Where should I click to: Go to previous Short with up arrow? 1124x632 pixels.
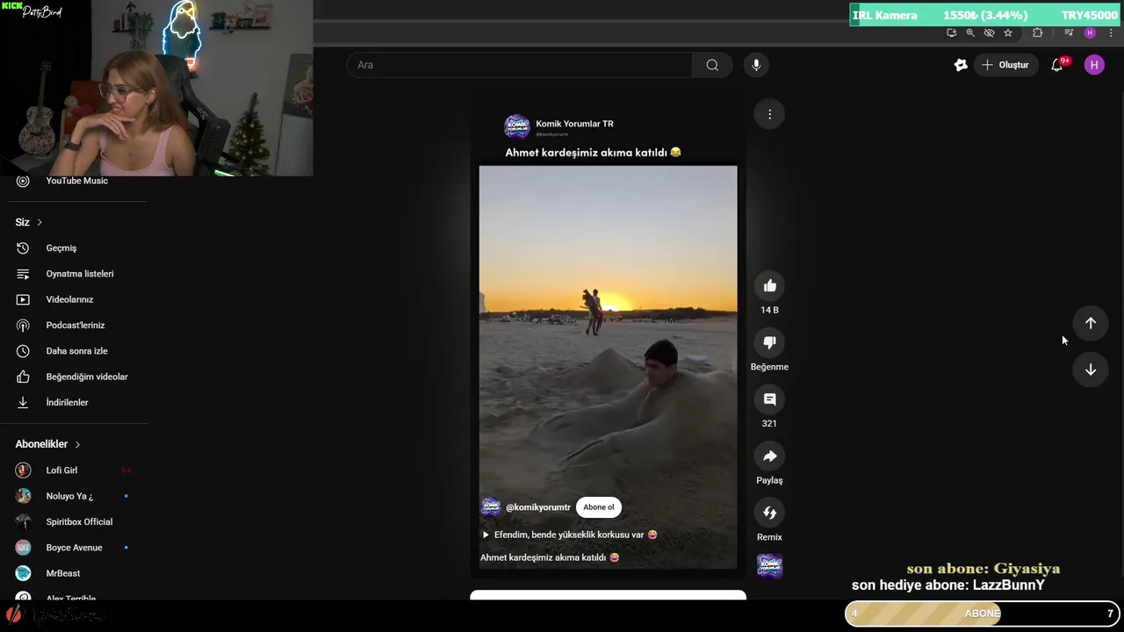(x=1090, y=323)
